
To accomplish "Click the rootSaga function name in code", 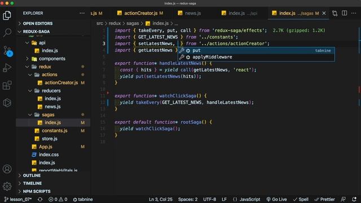I will (191, 122).
